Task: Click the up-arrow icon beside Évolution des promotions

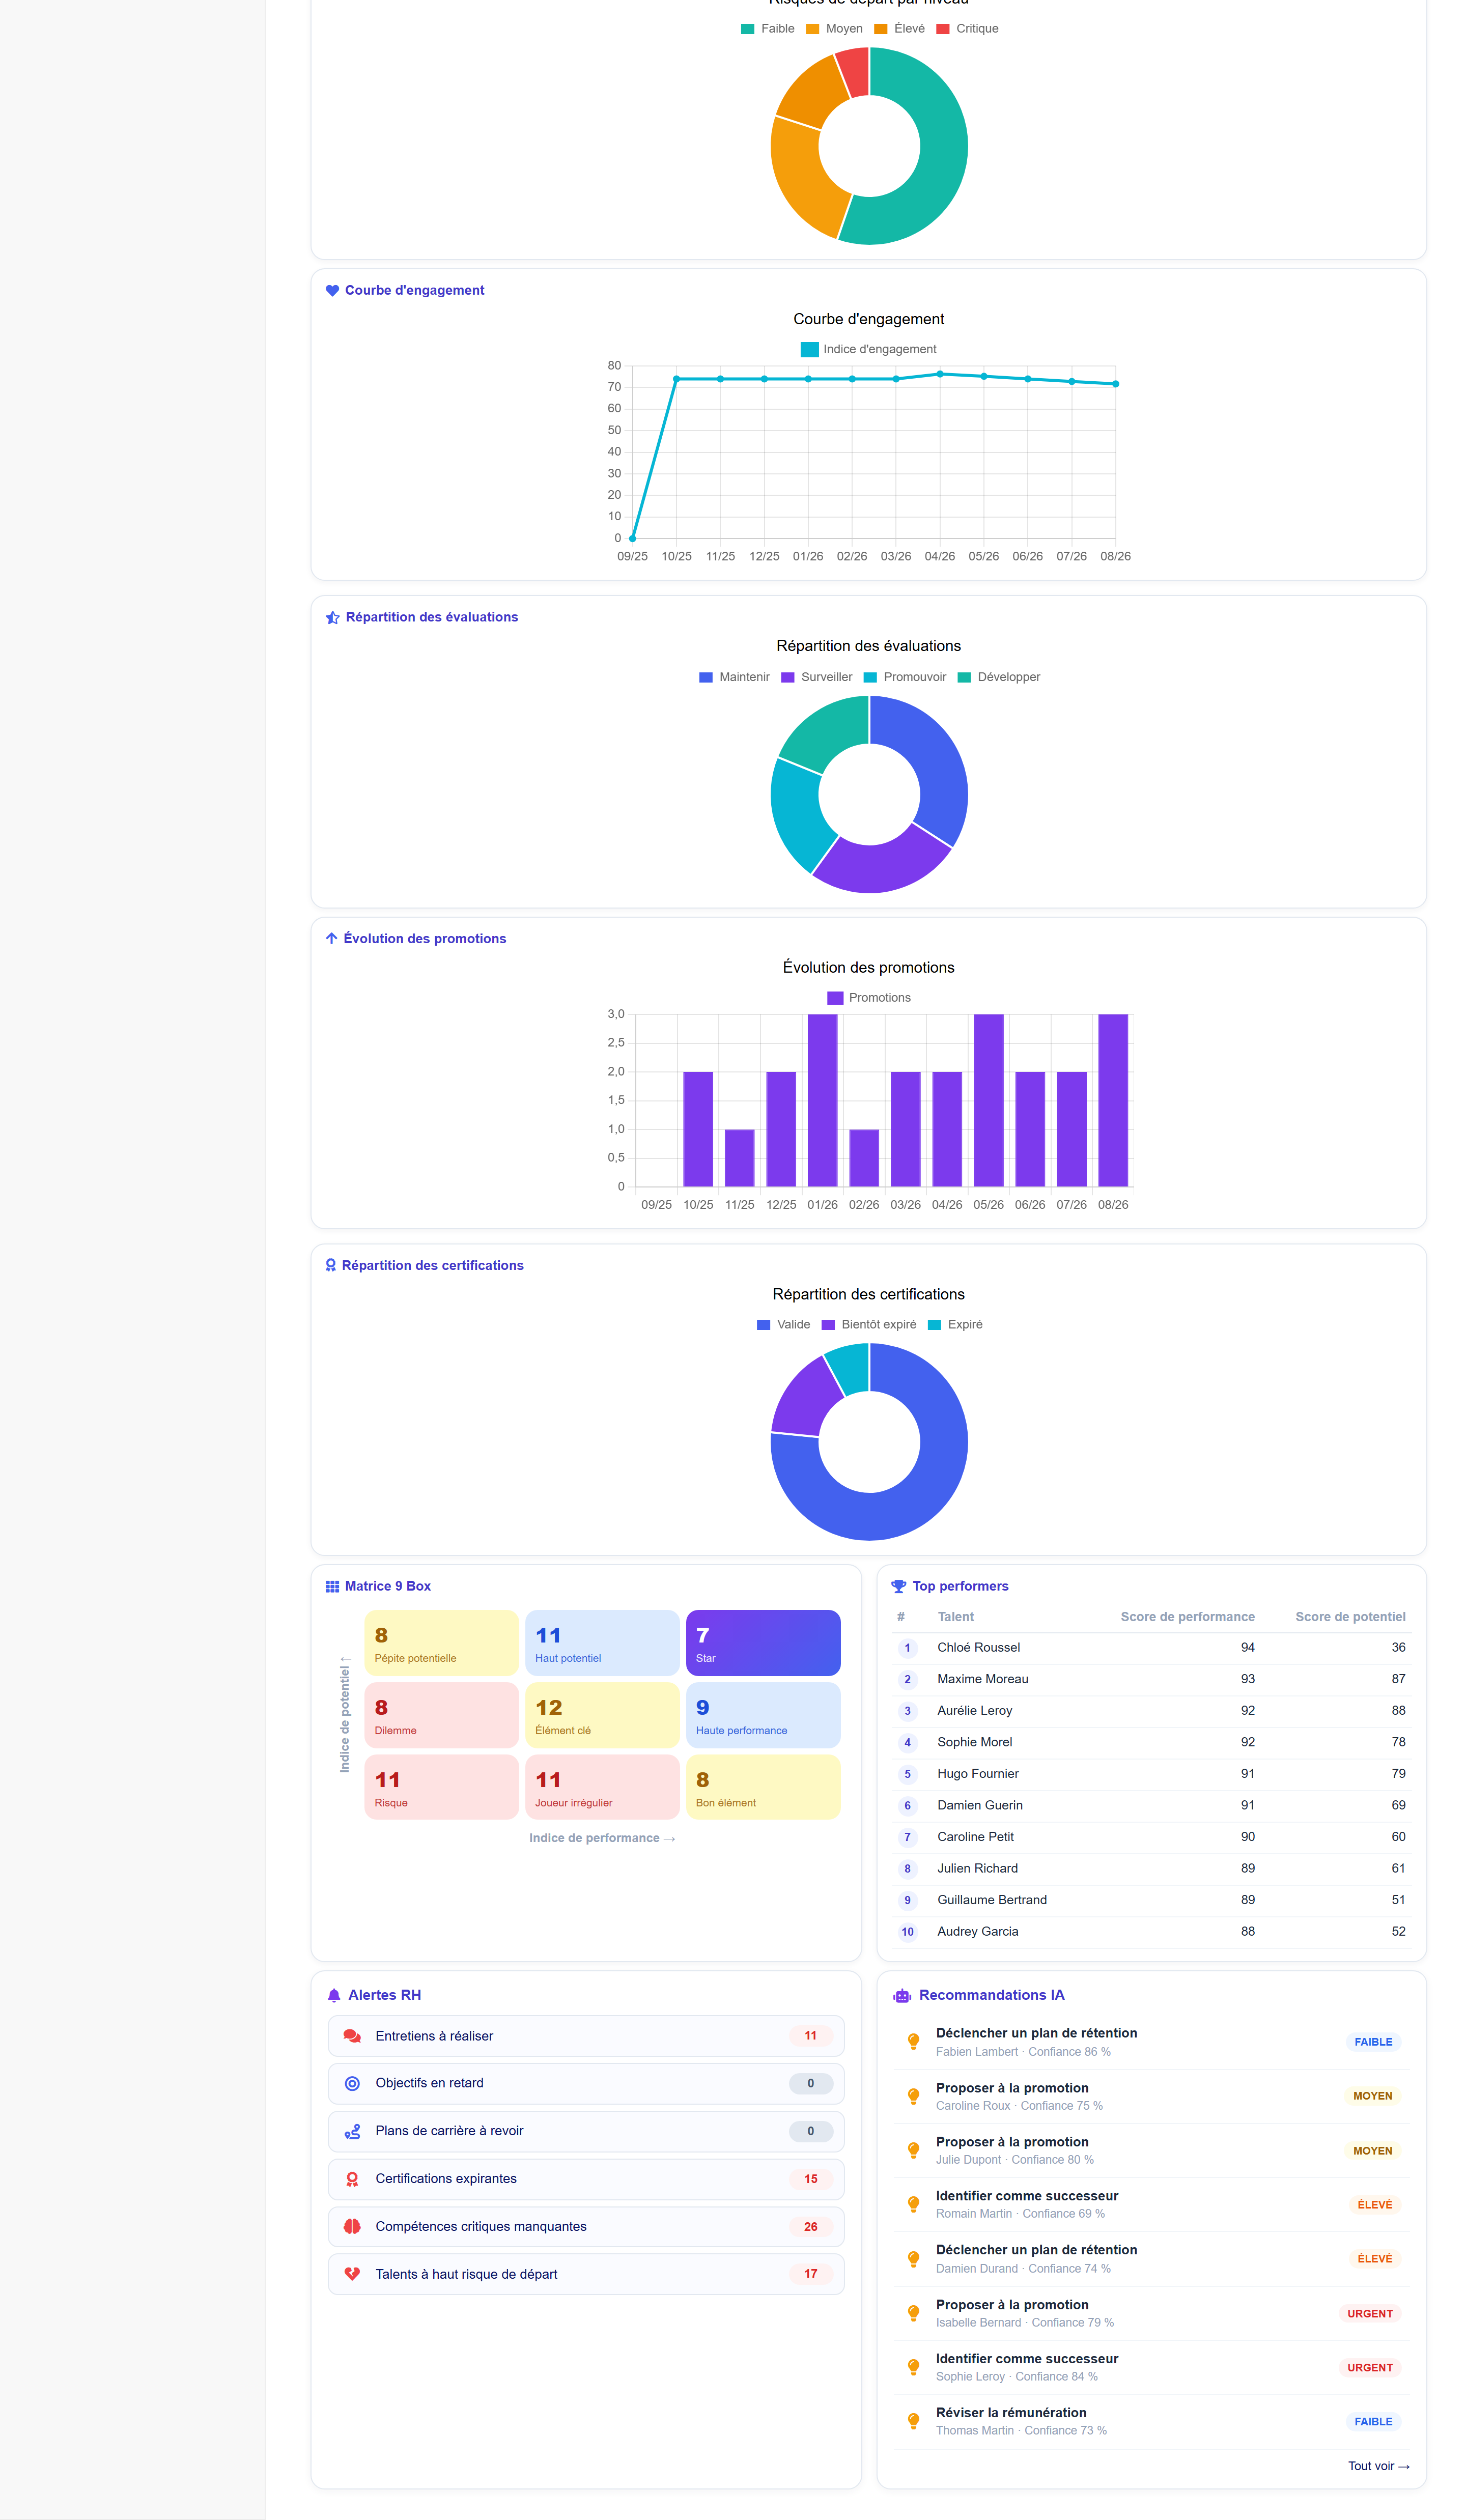Action: coord(331,939)
